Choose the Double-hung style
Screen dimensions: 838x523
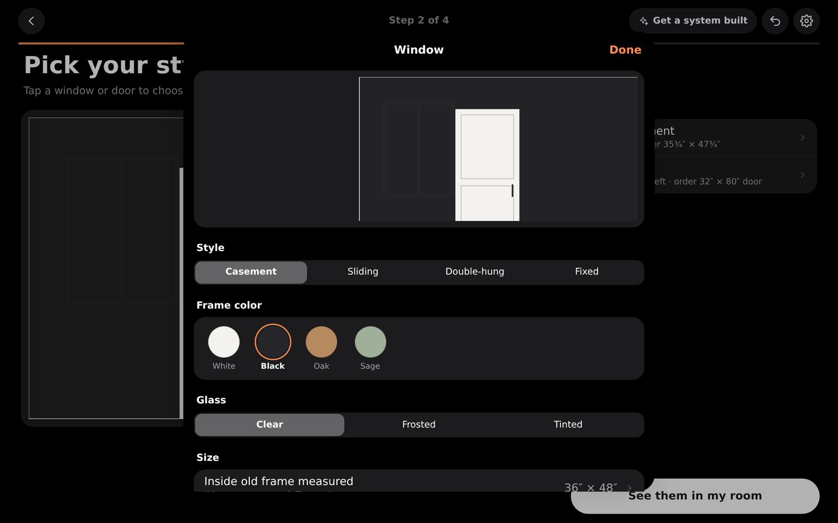pos(475,272)
